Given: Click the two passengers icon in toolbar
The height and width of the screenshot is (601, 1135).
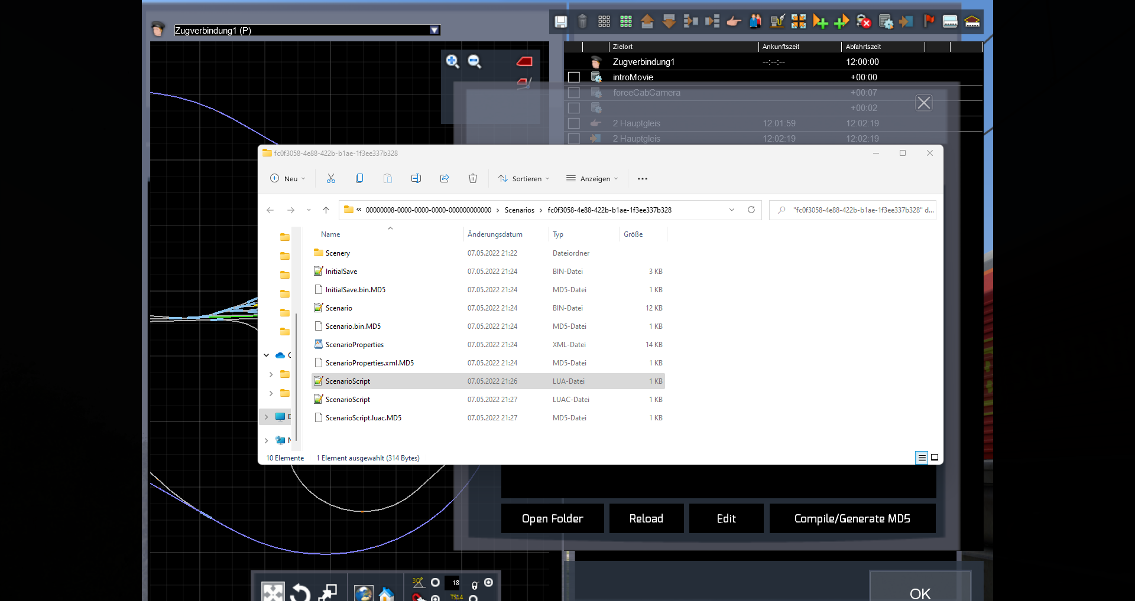Looking at the screenshot, I should pyautogui.click(x=755, y=22).
